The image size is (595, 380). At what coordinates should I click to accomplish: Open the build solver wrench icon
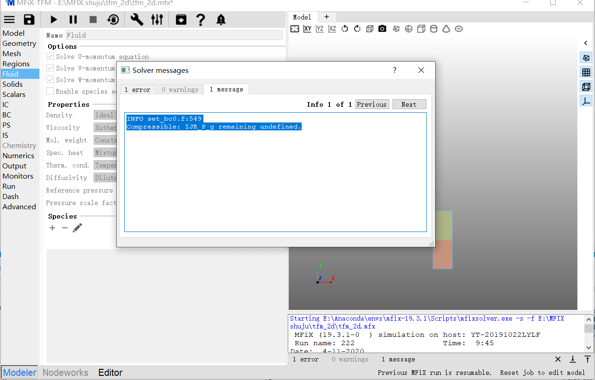point(137,19)
